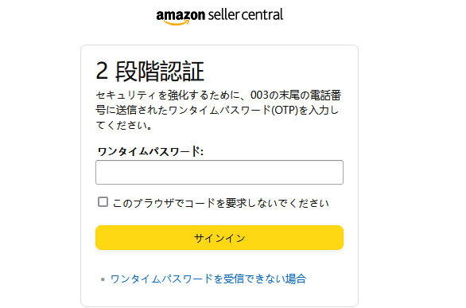Click the (OTP) text in the description
466x308 pixels.
pos(285,111)
